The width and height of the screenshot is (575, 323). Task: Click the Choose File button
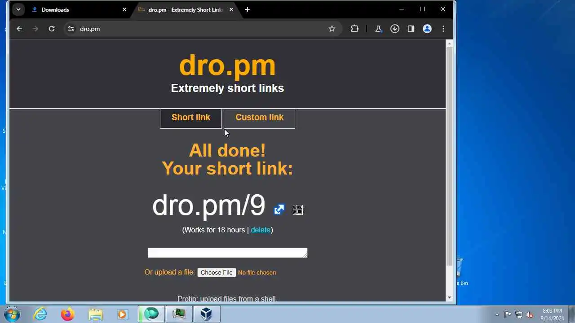[217, 272]
